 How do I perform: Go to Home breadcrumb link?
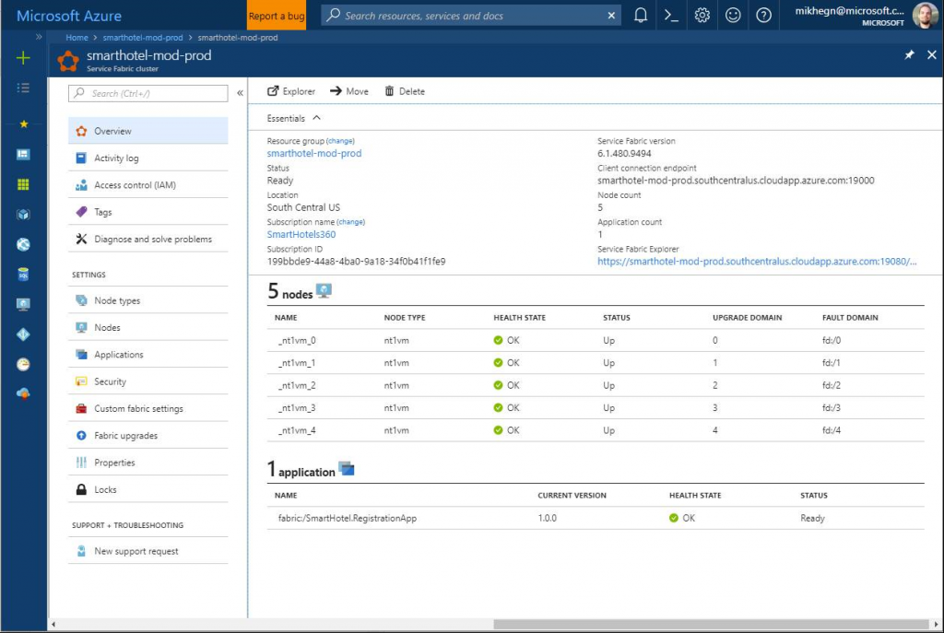77,37
